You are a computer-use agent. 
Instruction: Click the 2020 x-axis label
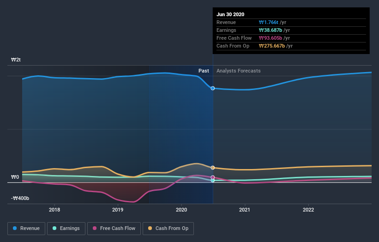(x=181, y=210)
